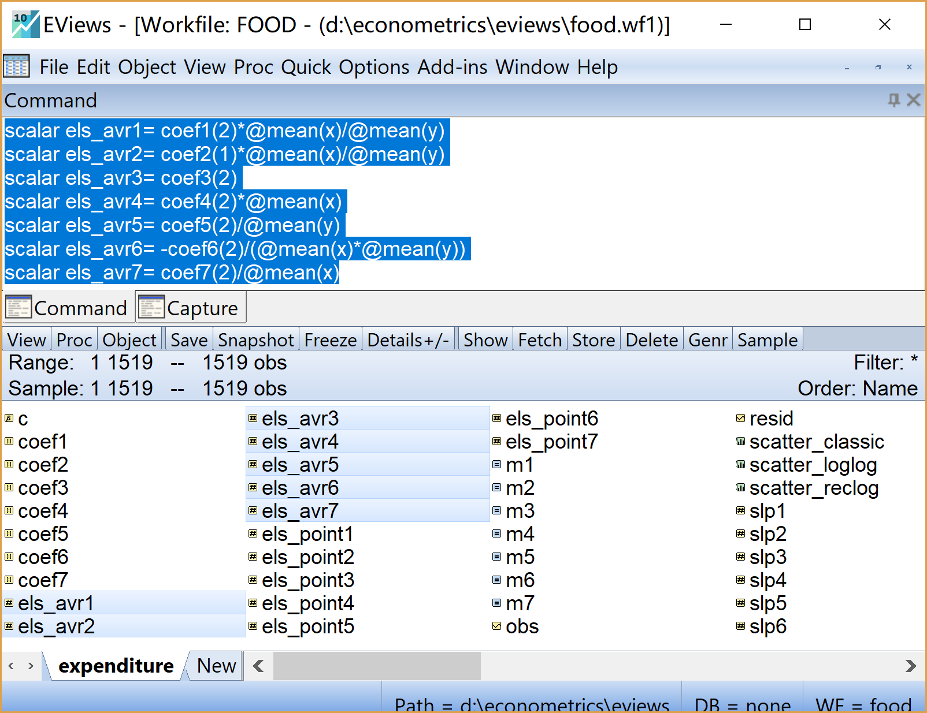The image size is (927, 713).
Task: Open the Quick menu
Action: (306, 67)
